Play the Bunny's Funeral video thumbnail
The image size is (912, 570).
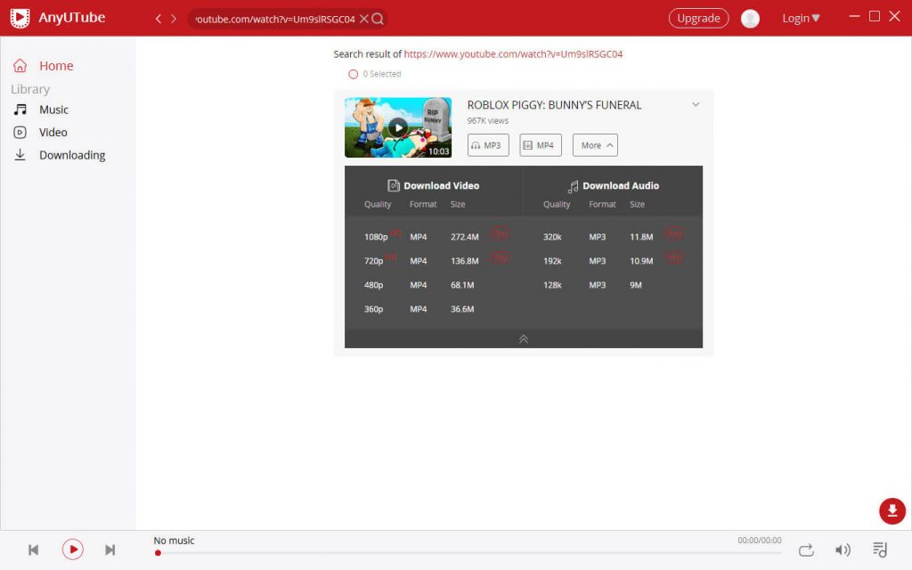398,127
